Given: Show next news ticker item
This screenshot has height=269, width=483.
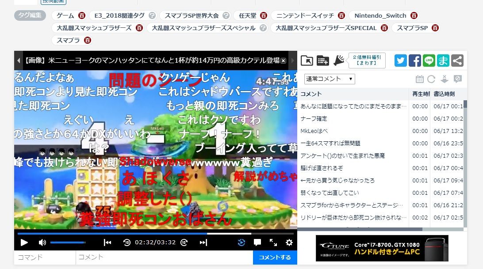Looking at the screenshot, I should [x=293, y=61].
